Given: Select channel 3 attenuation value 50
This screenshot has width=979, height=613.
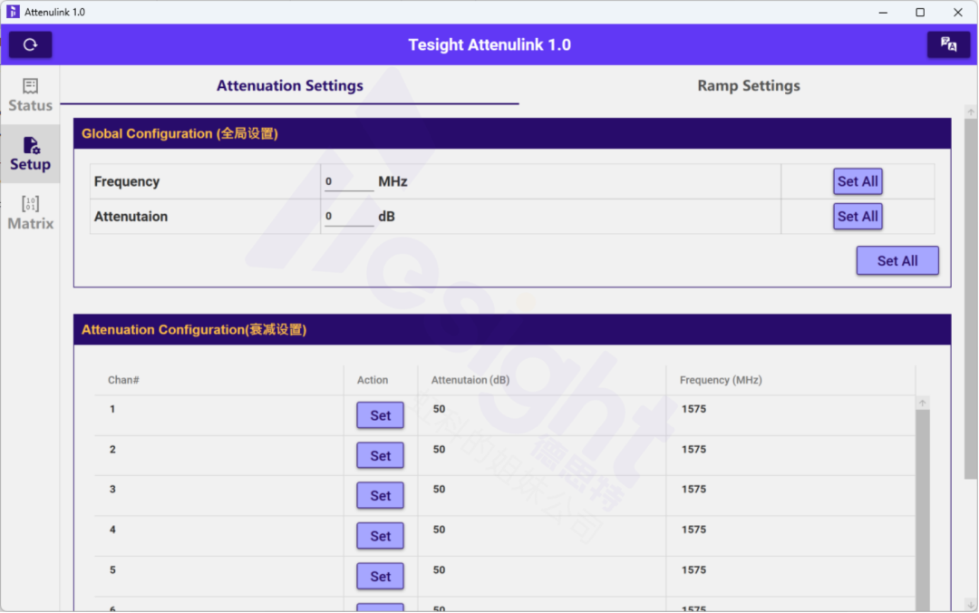Looking at the screenshot, I should (x=439, y=490).
